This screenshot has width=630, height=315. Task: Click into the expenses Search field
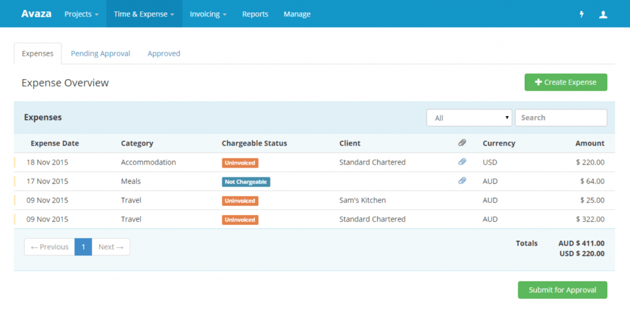[560, 118]
